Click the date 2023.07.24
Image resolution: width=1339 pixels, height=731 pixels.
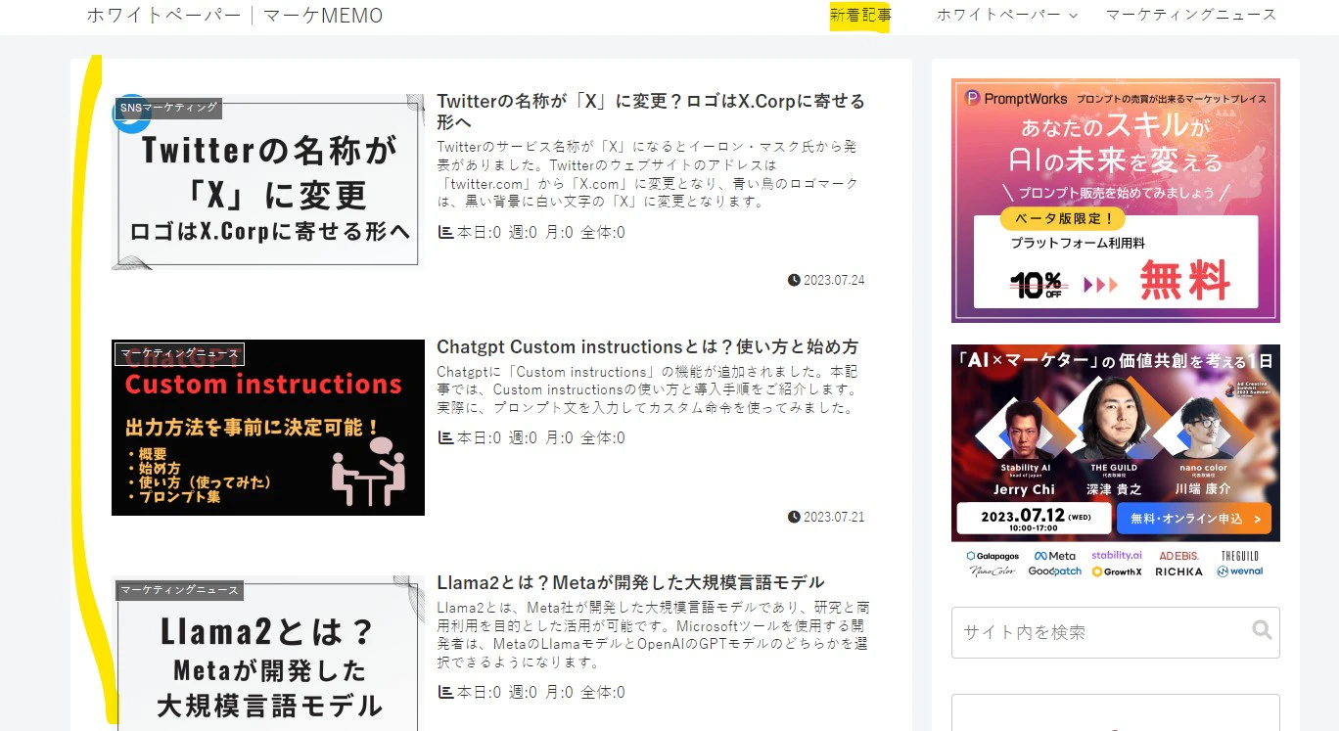pos(834,280)
